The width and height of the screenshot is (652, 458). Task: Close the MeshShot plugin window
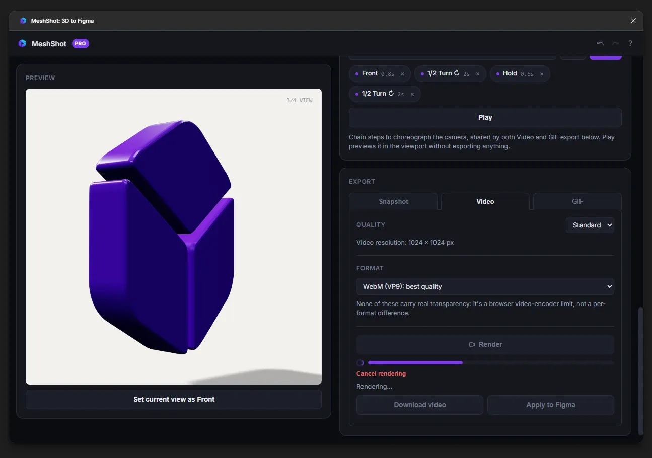(x=633, y=21)
